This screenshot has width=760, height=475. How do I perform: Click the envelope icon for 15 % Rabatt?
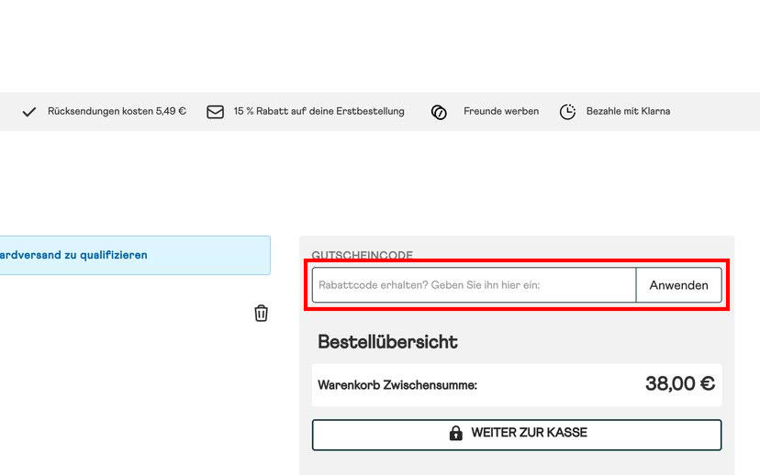pos(215,112)
